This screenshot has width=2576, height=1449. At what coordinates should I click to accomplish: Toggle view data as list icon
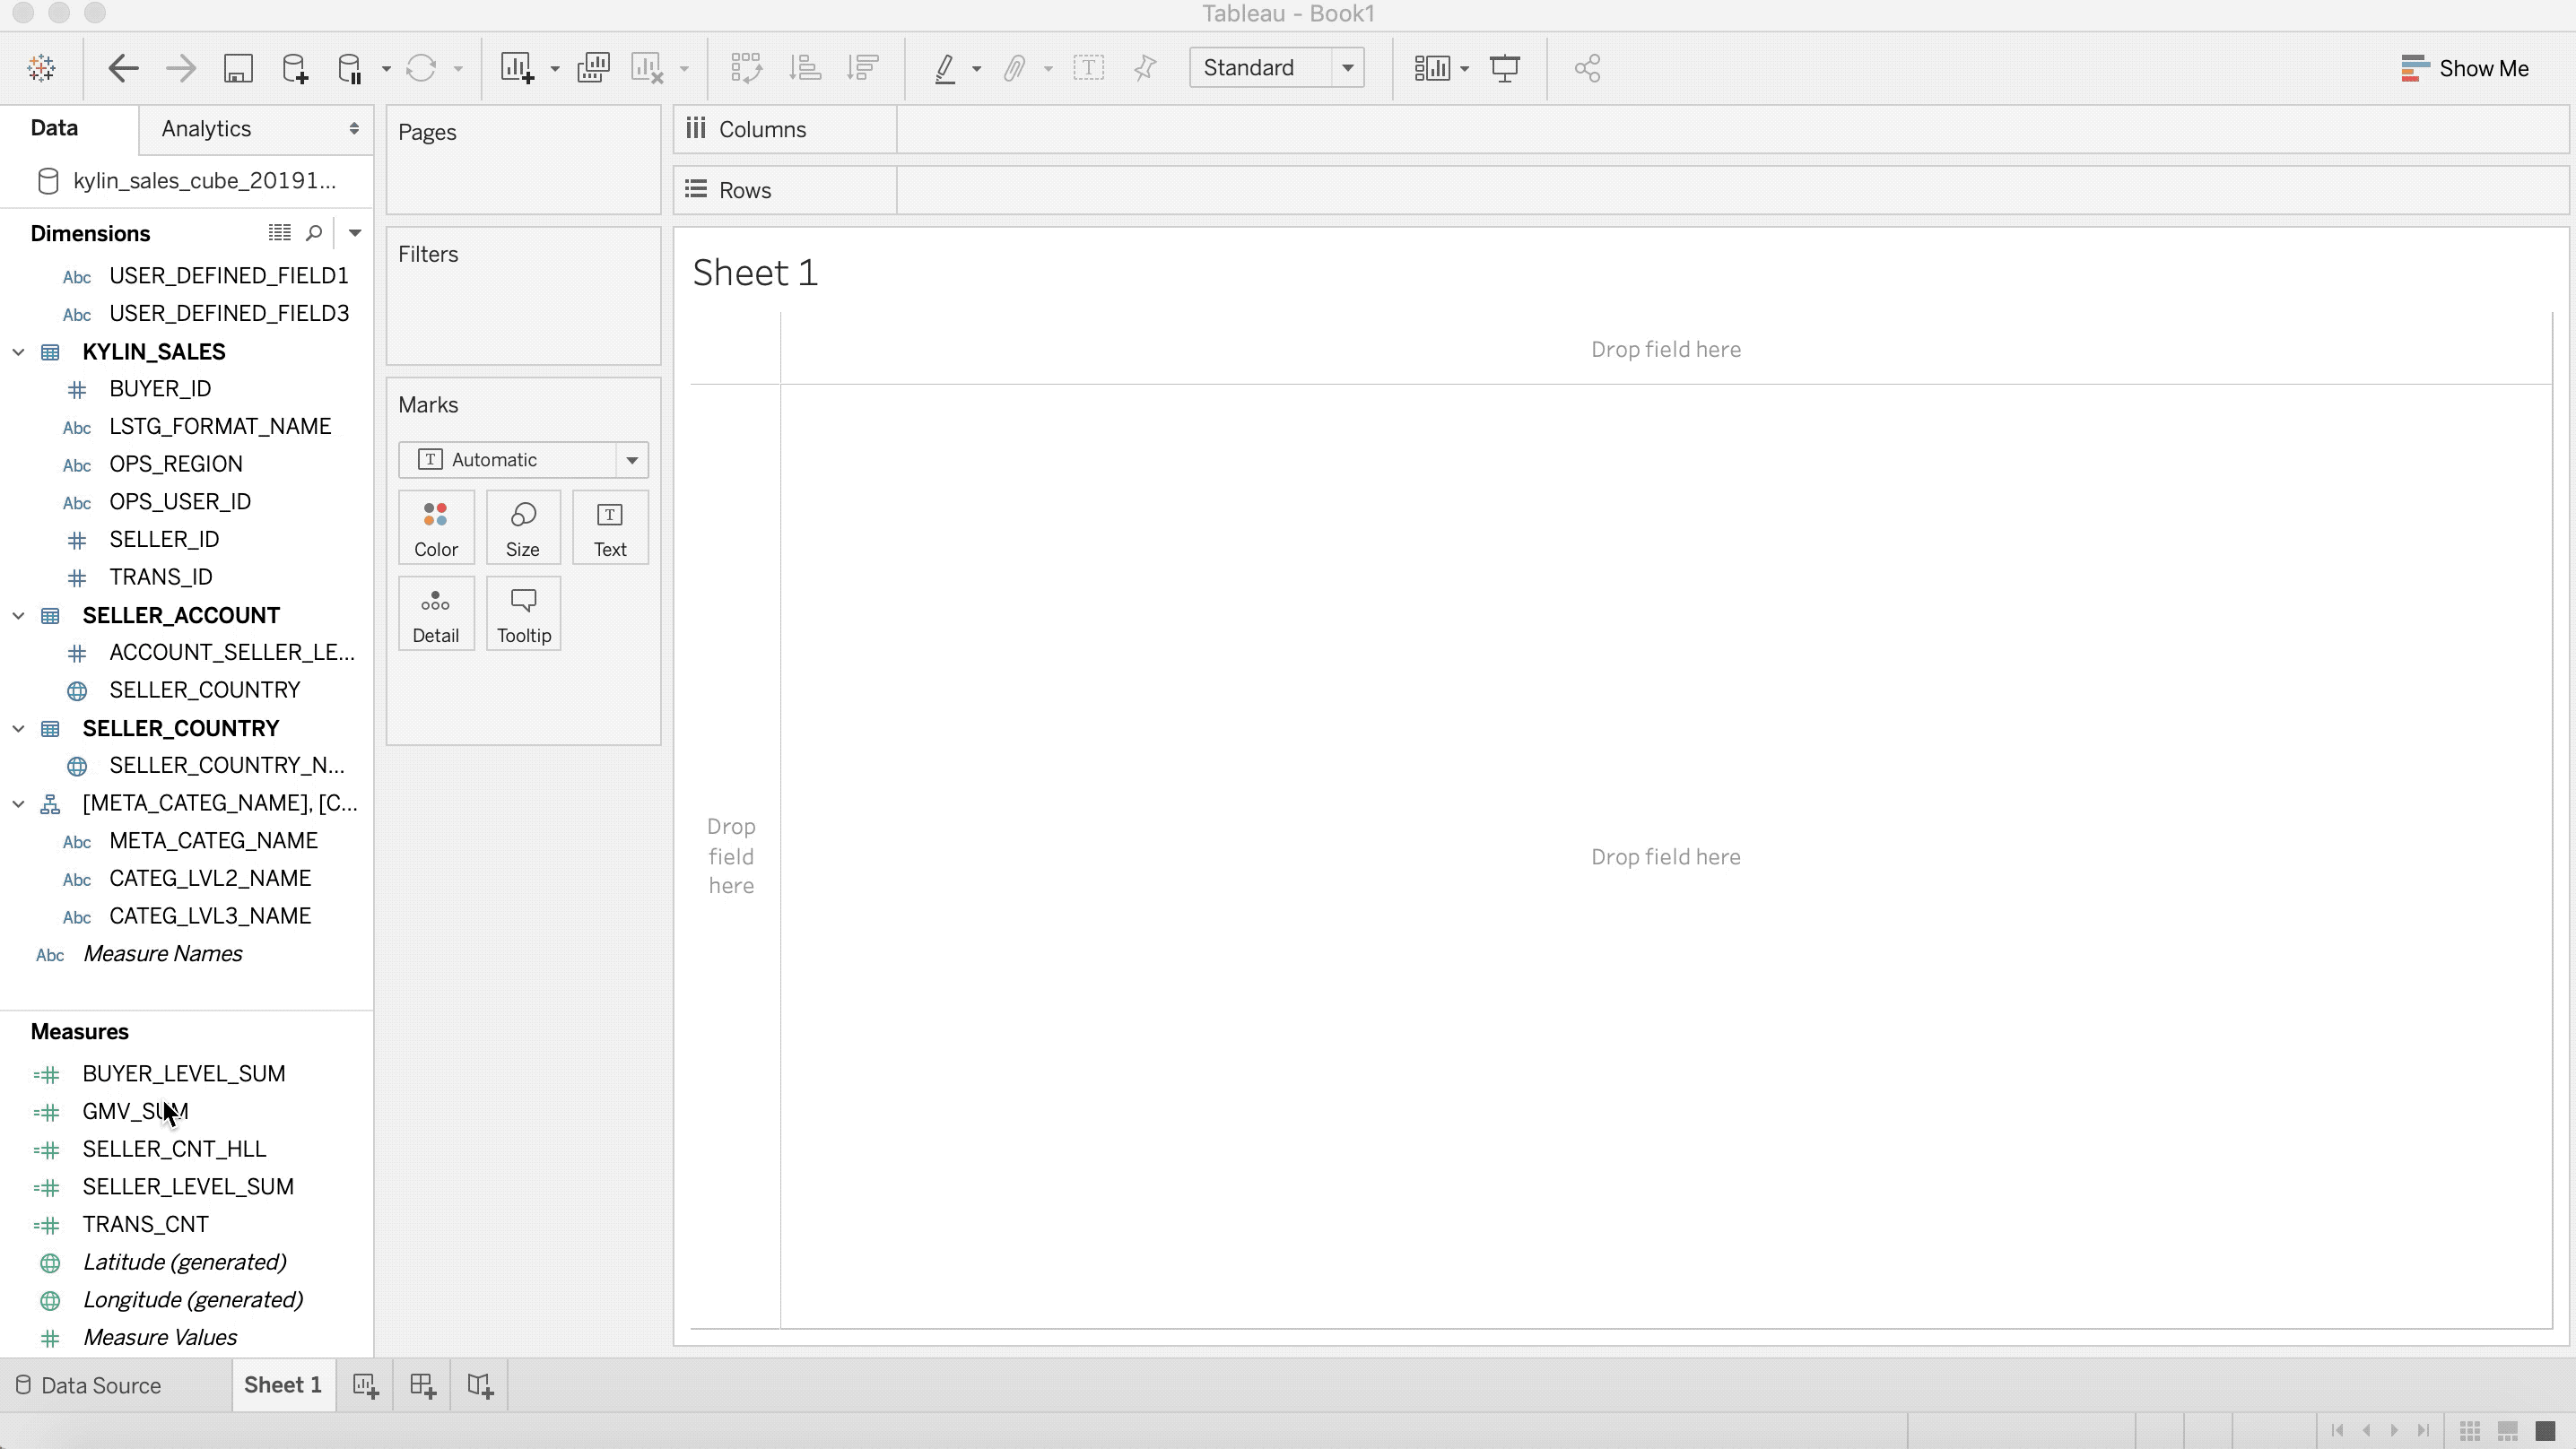[x=279, y=233]
